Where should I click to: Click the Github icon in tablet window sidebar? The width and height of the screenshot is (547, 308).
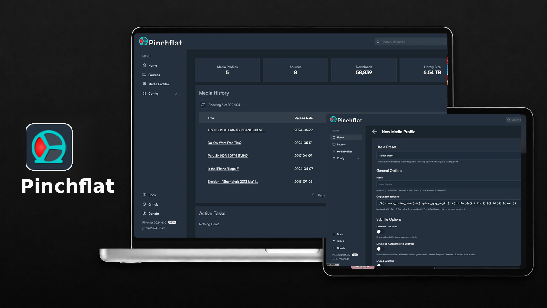(334, 241)
